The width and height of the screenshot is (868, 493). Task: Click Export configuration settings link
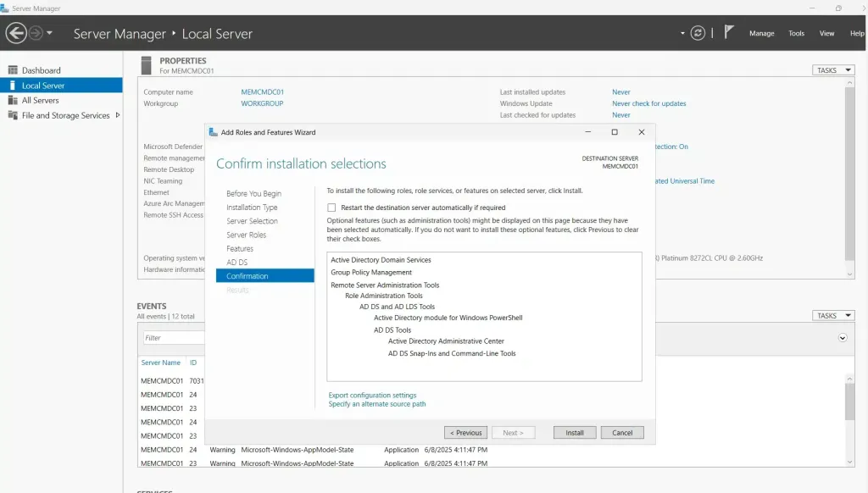coord(372,395)
